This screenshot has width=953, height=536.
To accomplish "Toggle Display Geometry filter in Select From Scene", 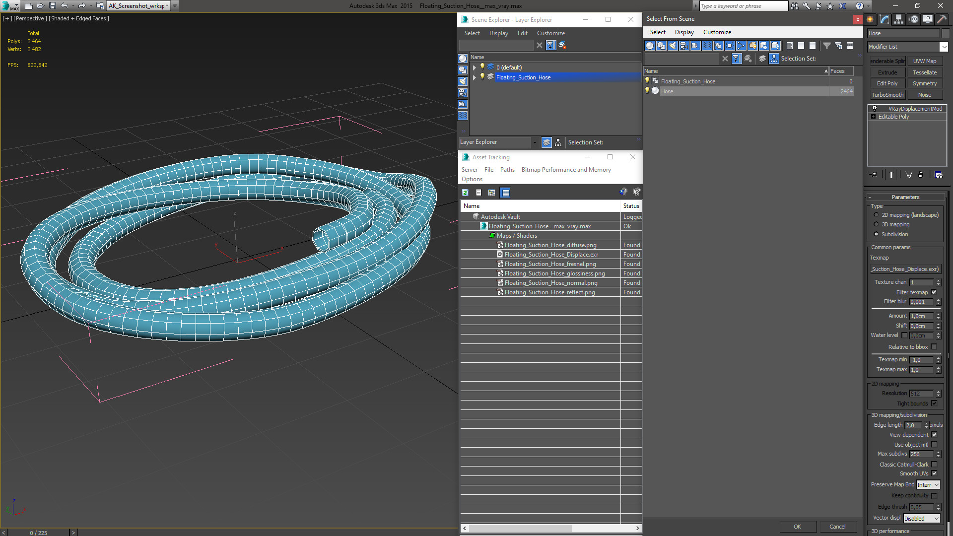I will (650, 46).
